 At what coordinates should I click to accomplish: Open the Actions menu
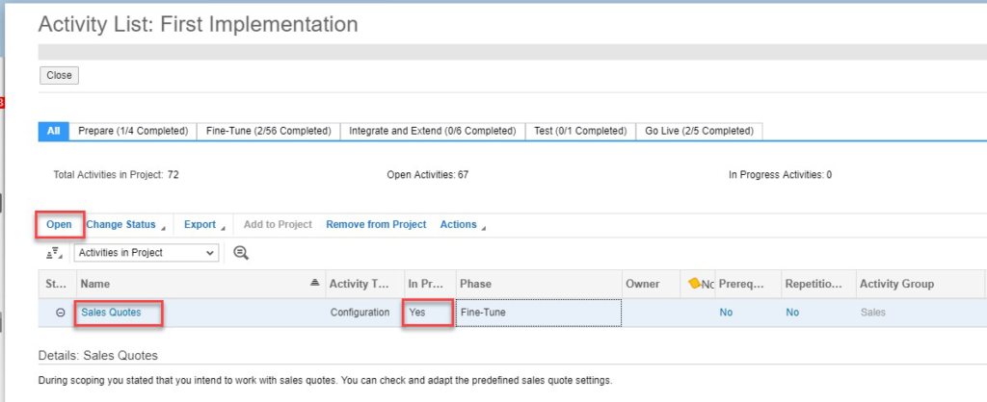[x=462, y=225]
